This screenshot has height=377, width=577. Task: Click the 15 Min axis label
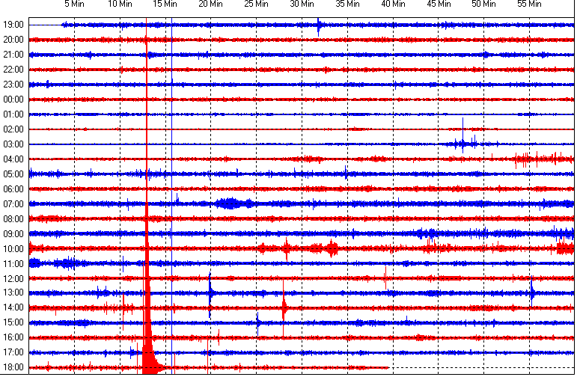click(165, 4)
